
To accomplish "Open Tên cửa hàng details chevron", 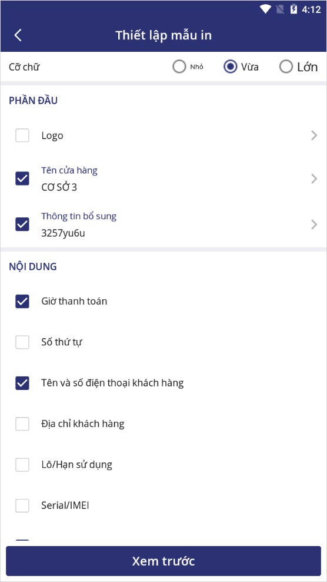I will pos(314,179).
